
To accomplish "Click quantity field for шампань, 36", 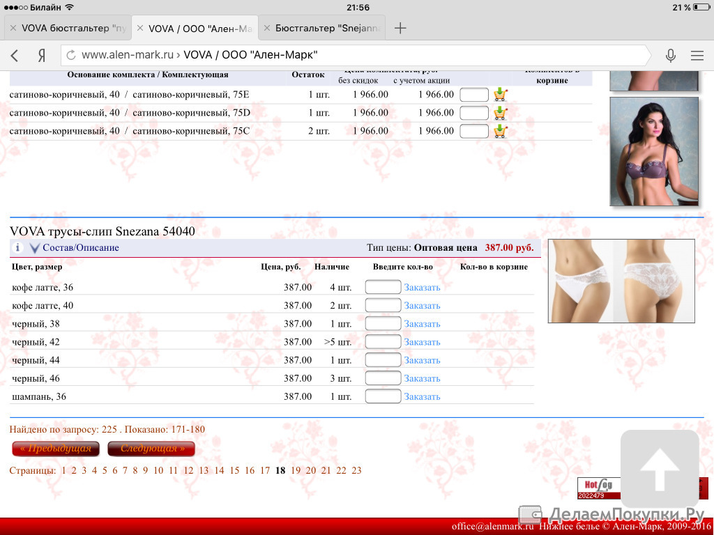I will click(383, 396).
